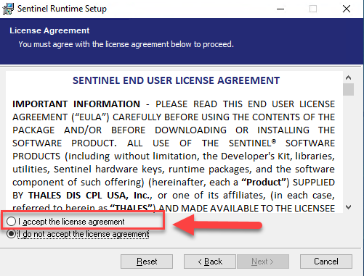
Task: Click the Reset button
Action: (147, 262)
